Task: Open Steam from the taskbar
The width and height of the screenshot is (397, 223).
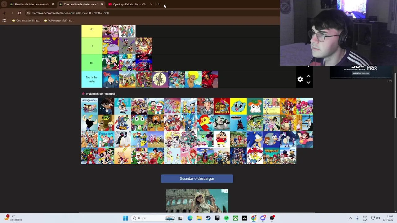Action: click(208, 218)
